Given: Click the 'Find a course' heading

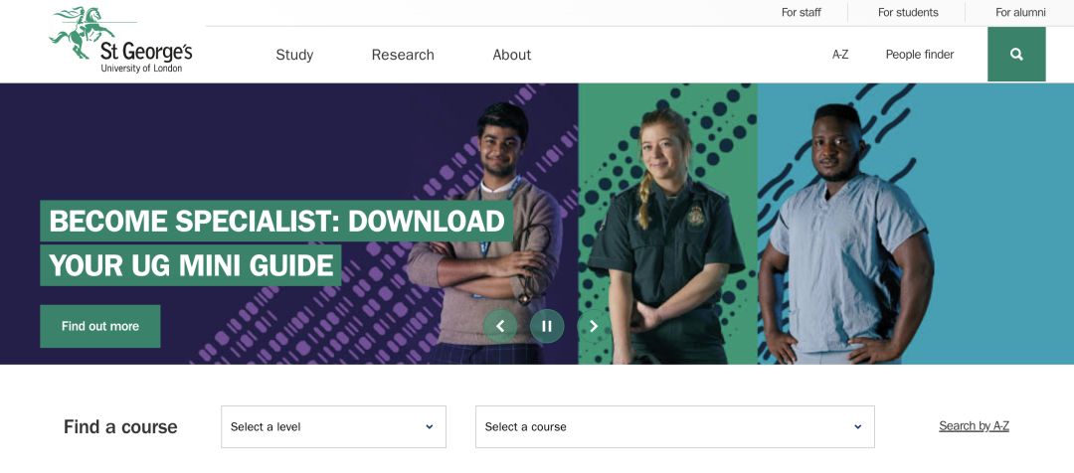Looking at the screenshot, I should (120, 427).
